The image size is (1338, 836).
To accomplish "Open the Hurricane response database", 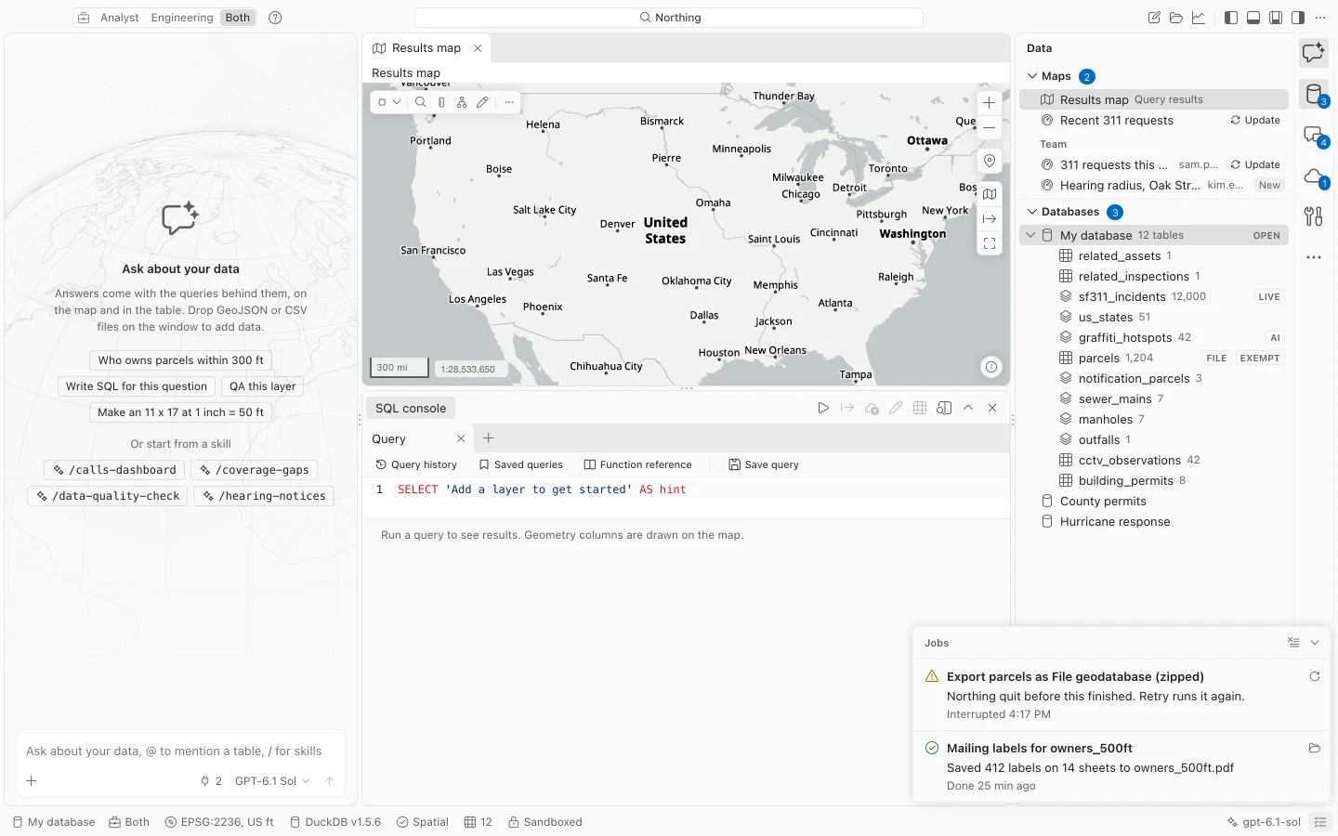I will (1154, 522).
